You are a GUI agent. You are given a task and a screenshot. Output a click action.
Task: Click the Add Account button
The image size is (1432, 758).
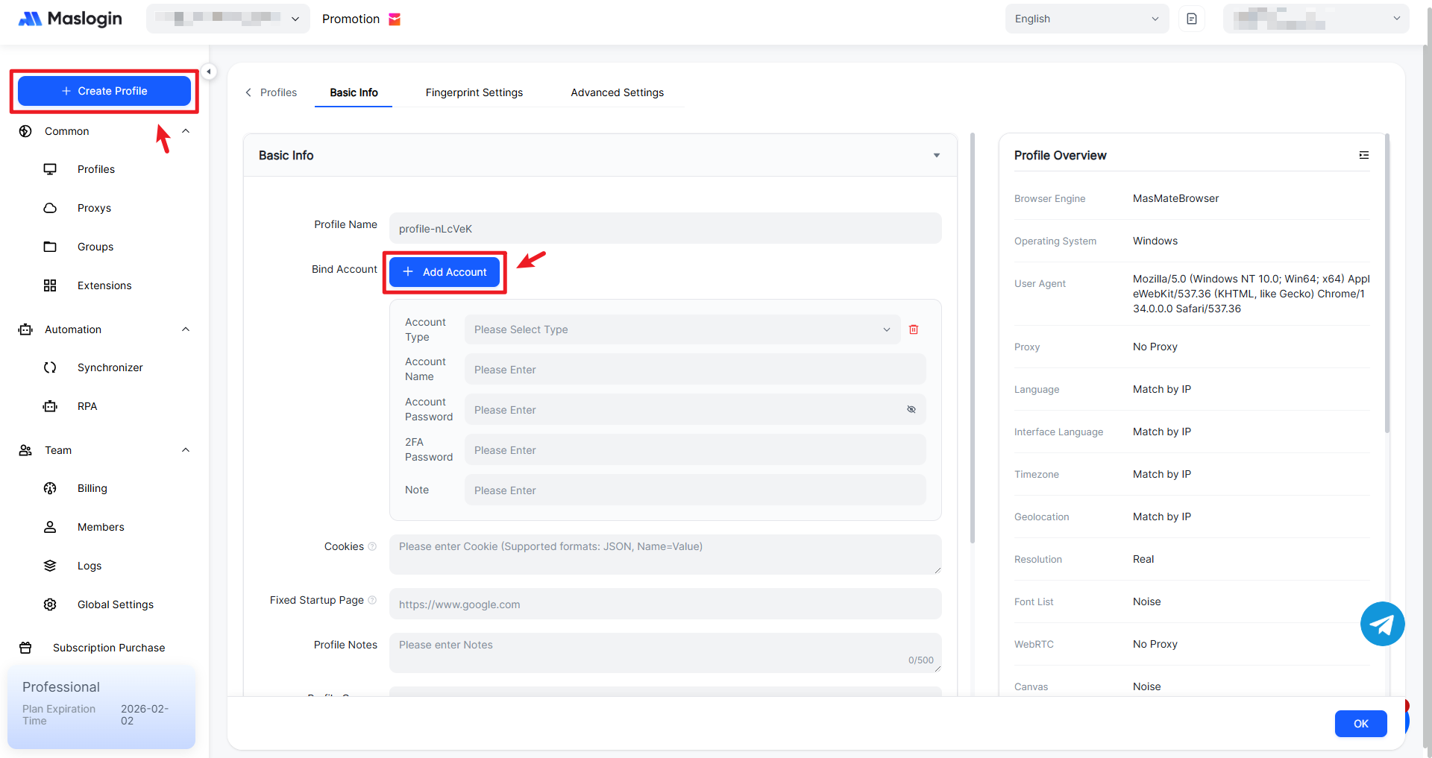pyautogui.click(x=445, y=272)
